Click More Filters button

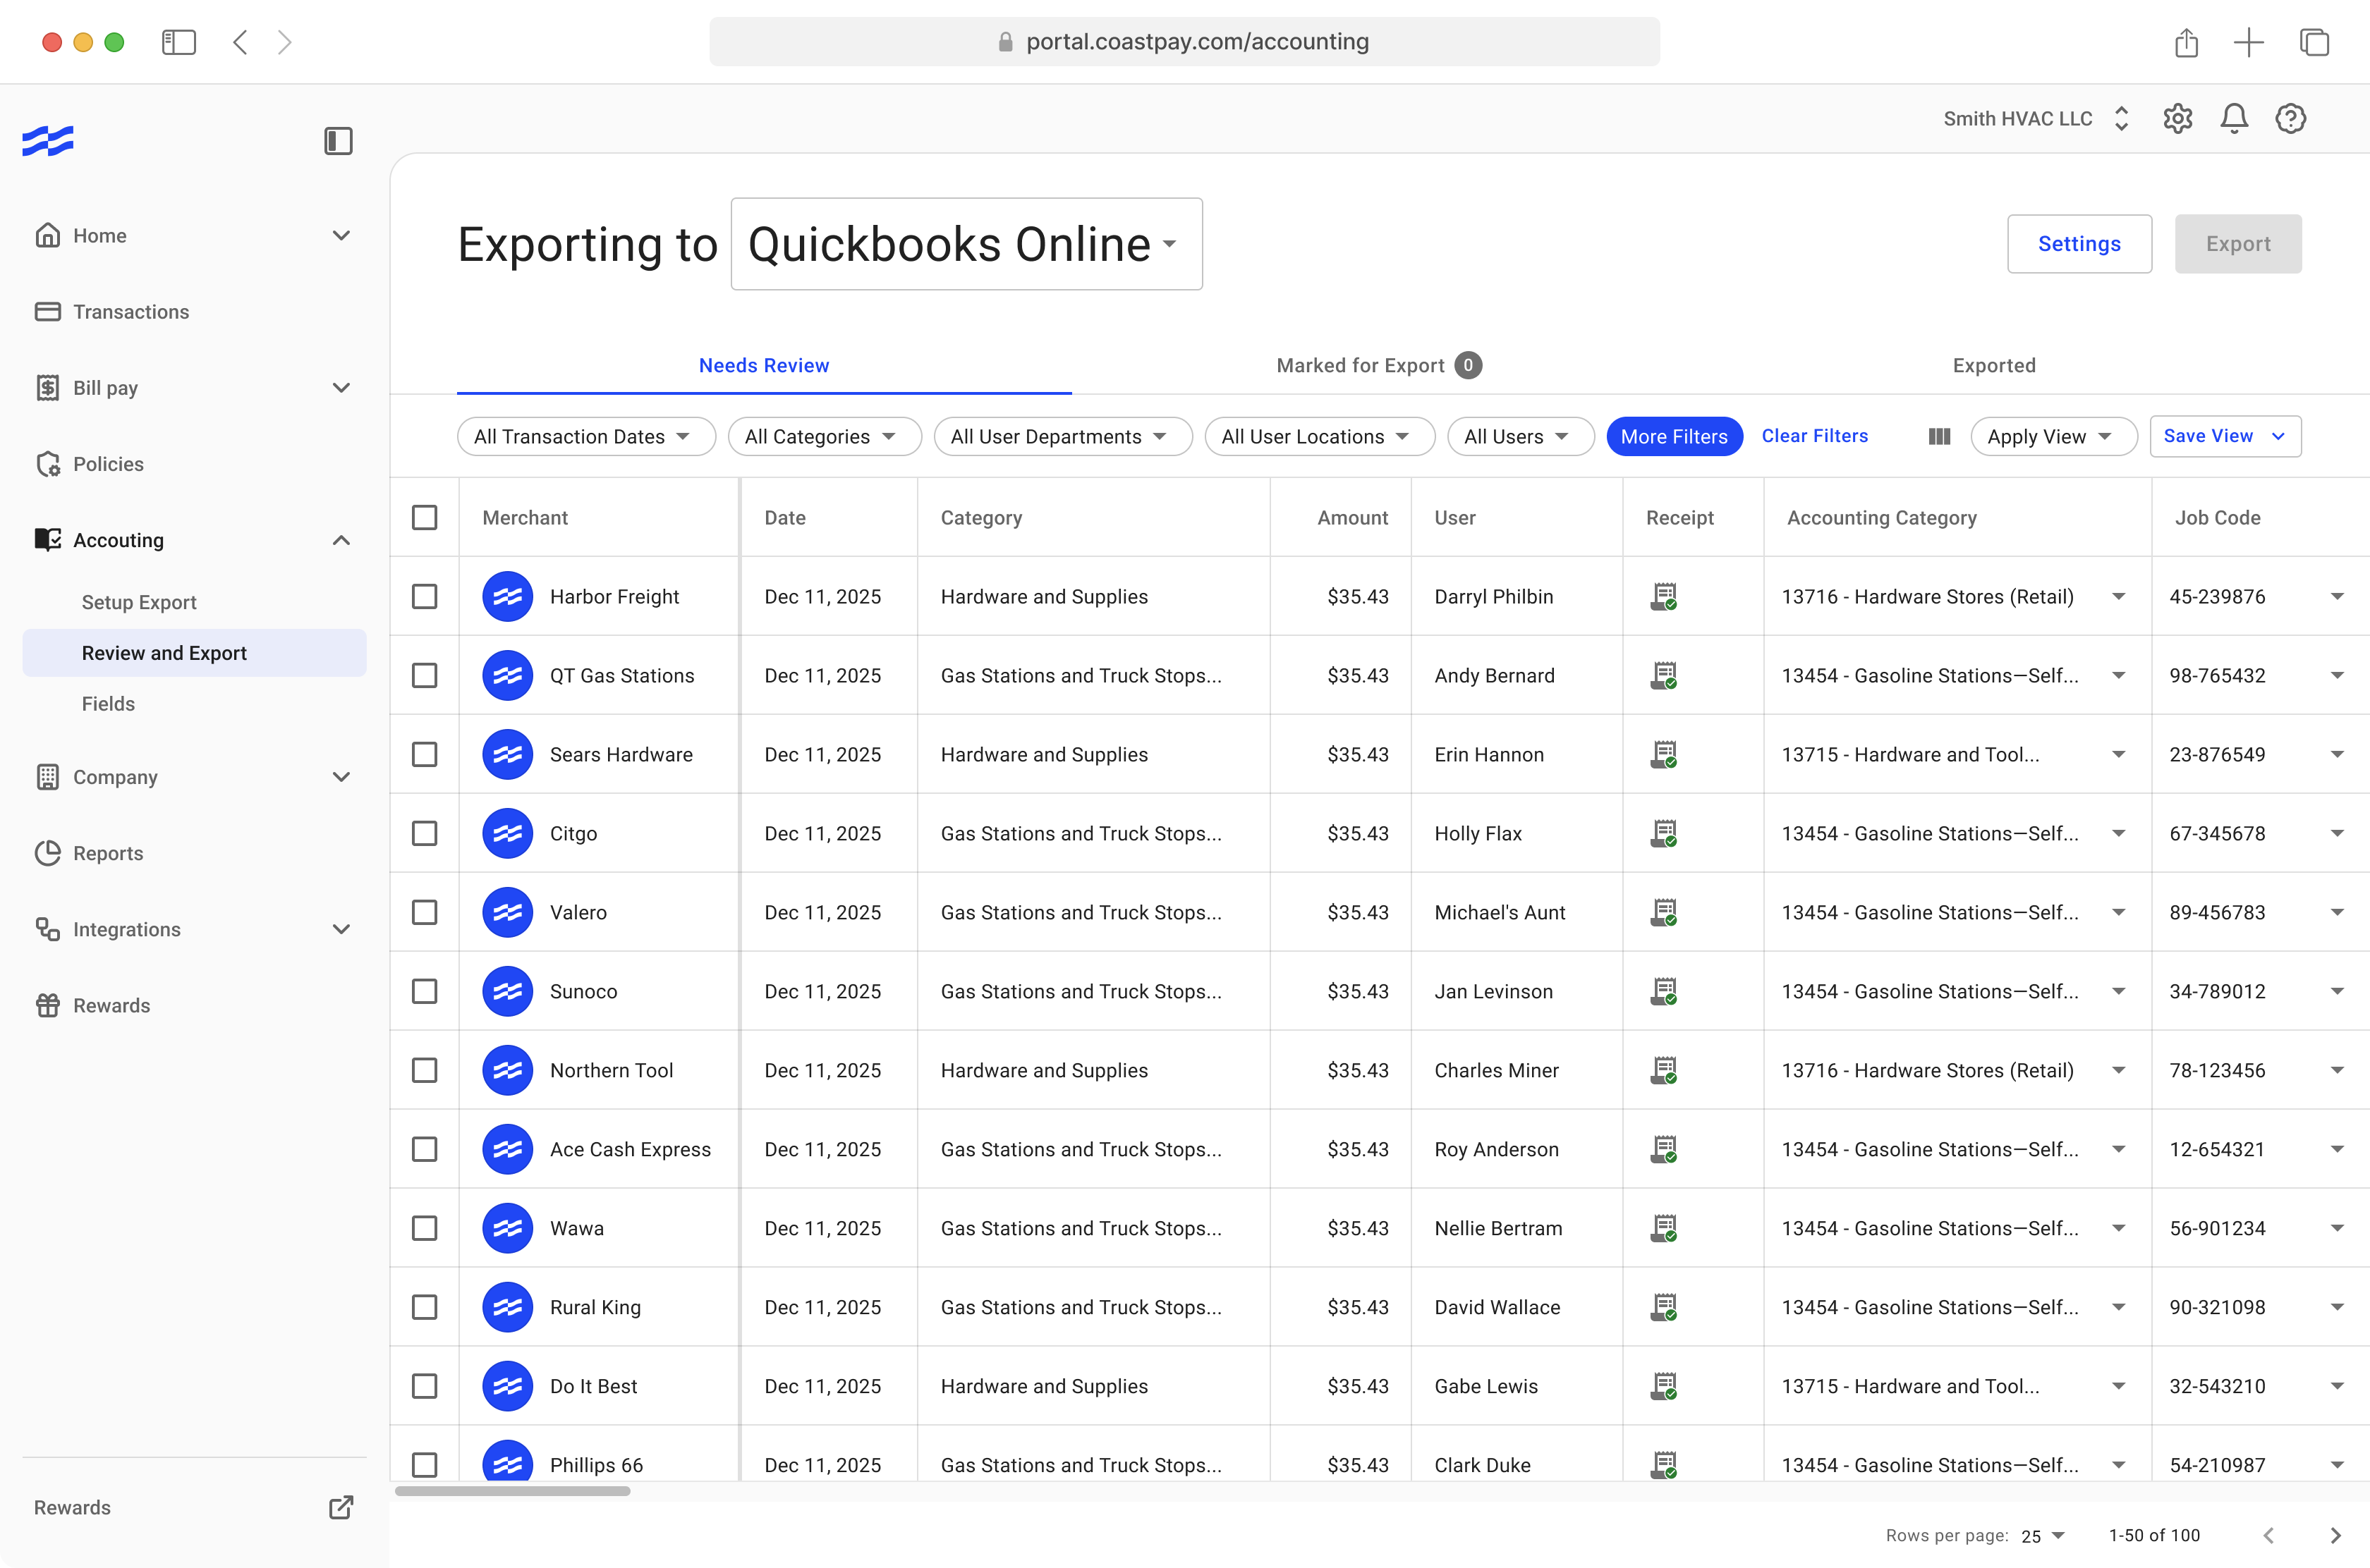(x=1674, y=436)
